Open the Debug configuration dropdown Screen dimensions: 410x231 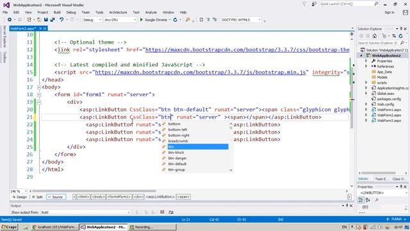coord(92,20)
